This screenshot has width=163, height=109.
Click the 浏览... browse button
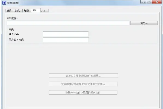144,23
